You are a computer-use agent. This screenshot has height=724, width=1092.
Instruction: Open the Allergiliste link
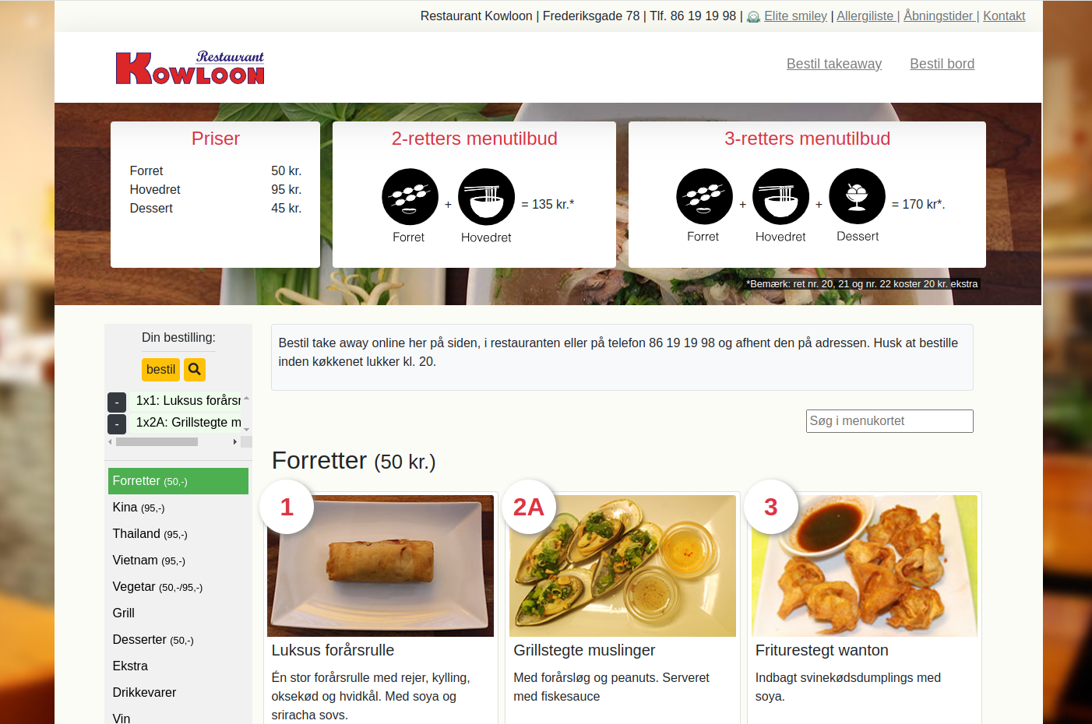865,16
